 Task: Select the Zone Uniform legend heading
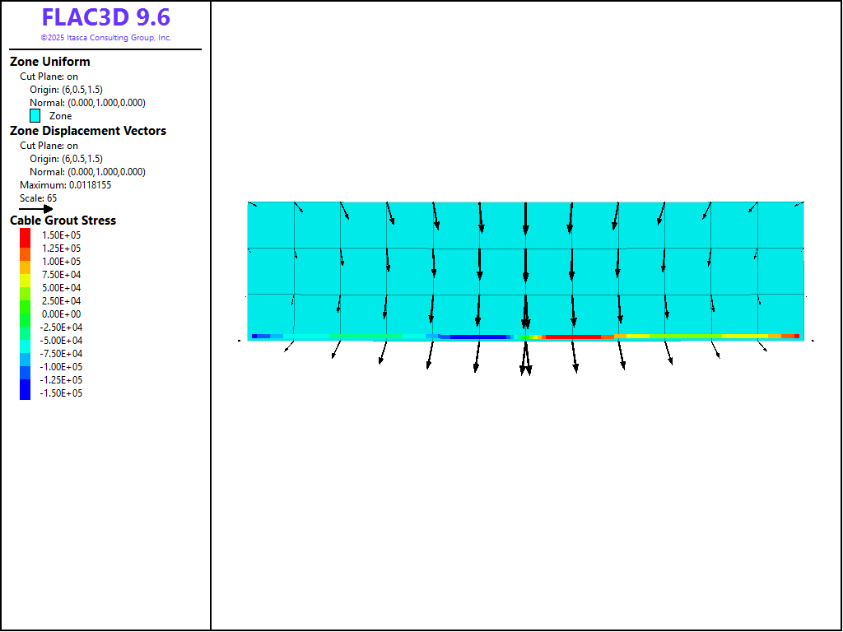click(x=50, y=62)
